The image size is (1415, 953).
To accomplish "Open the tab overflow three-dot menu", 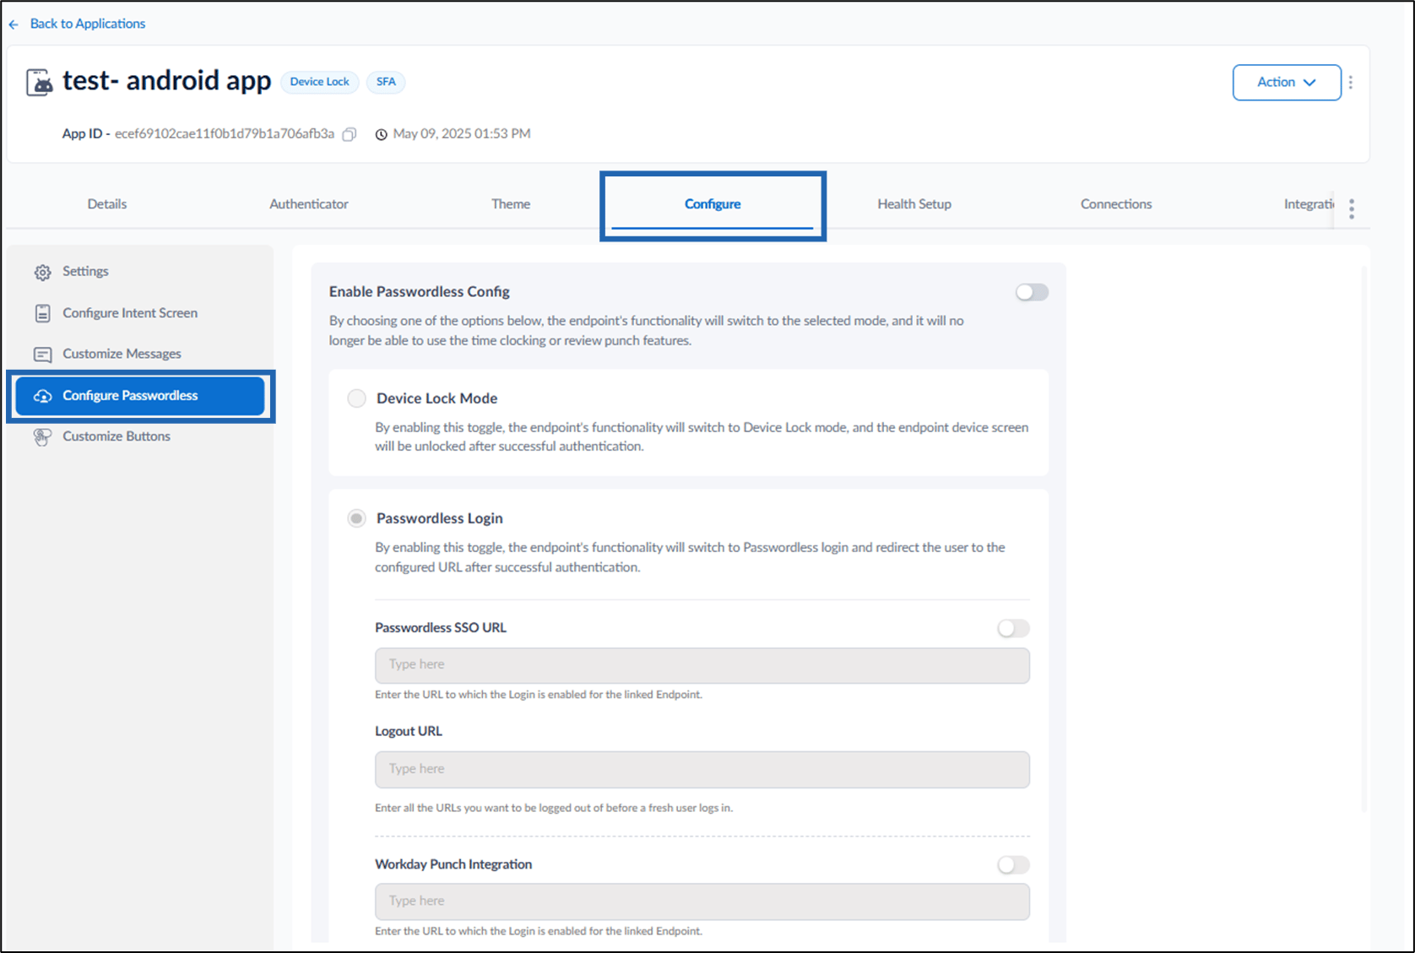I will pos(1352,208).
